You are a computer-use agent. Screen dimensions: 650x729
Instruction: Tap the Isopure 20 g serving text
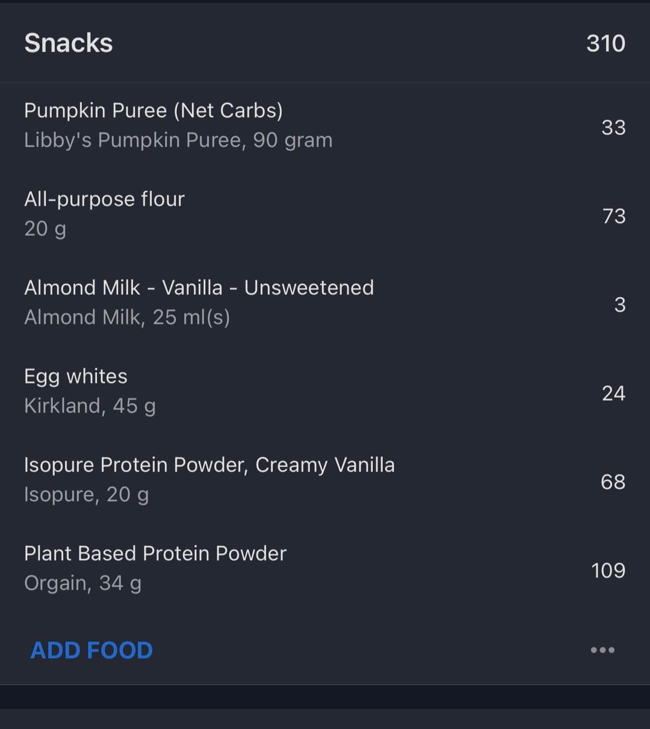click(x=86, y=494)
